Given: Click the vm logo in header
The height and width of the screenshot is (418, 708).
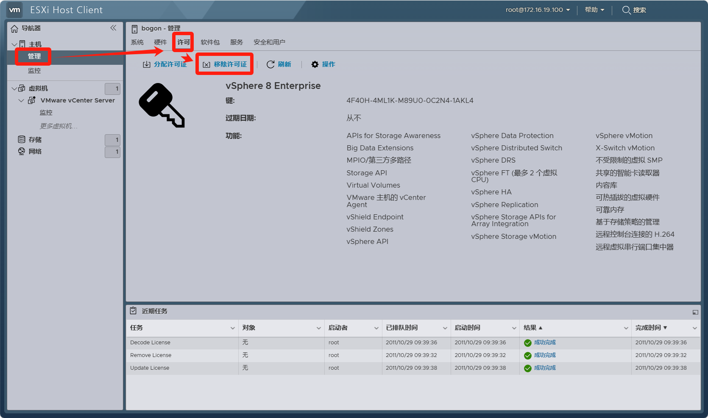Looking at the screenshot, I should point(15,10).
